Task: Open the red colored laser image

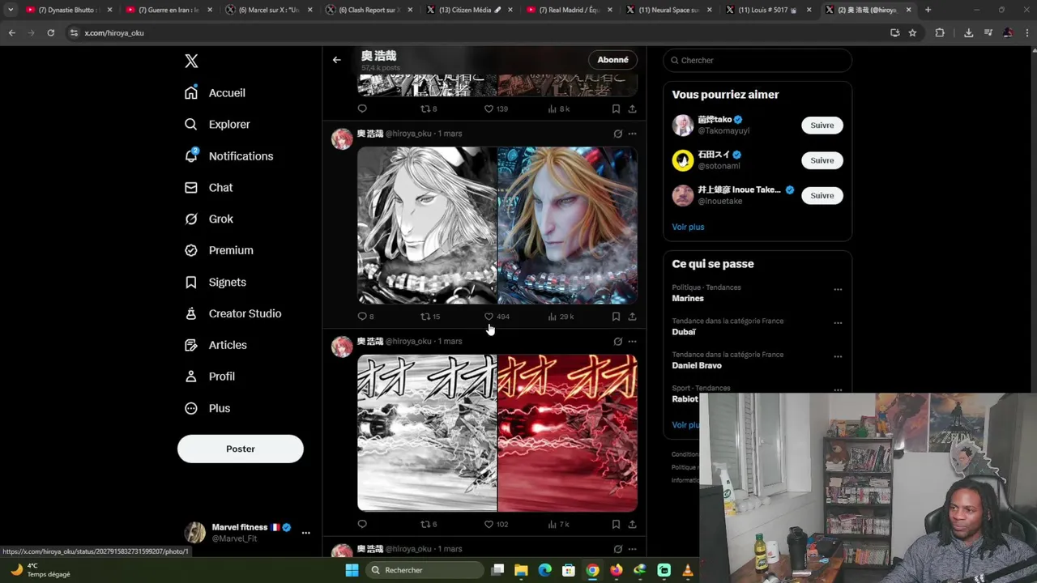Action: (x=568, y=432)
